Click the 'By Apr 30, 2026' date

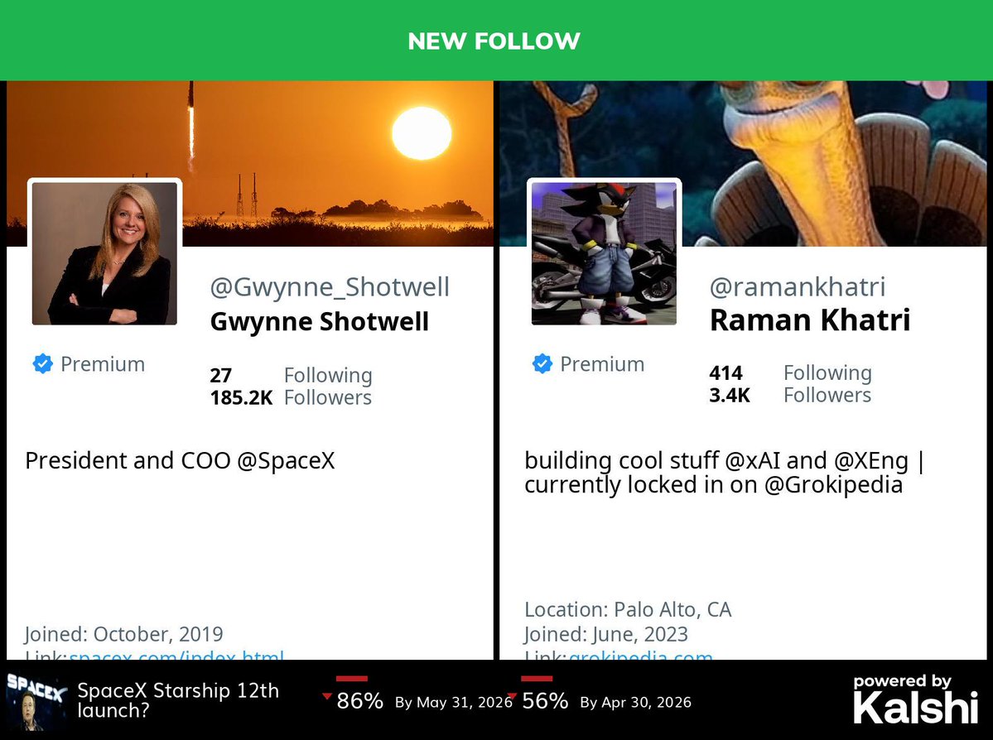tap(636, 702)
